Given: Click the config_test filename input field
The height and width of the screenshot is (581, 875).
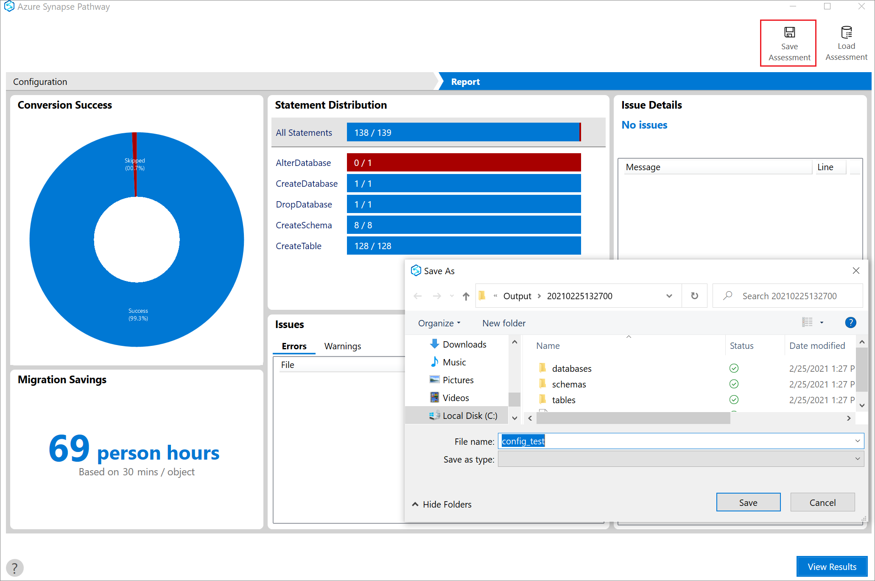Looking at the screenshot, I should click(x=680, y=441).
